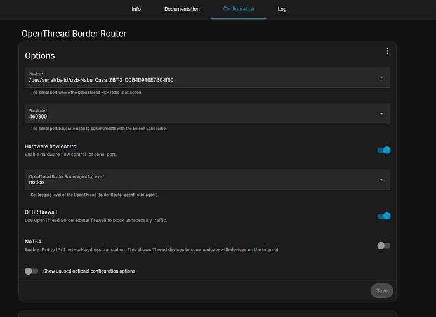Select the Configuration tab
436x317 pixels.
coord(239,9)
